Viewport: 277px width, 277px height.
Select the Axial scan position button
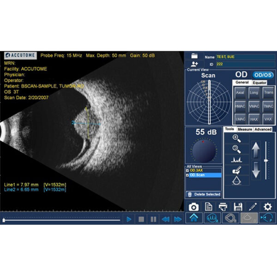(x=240, y=93)
